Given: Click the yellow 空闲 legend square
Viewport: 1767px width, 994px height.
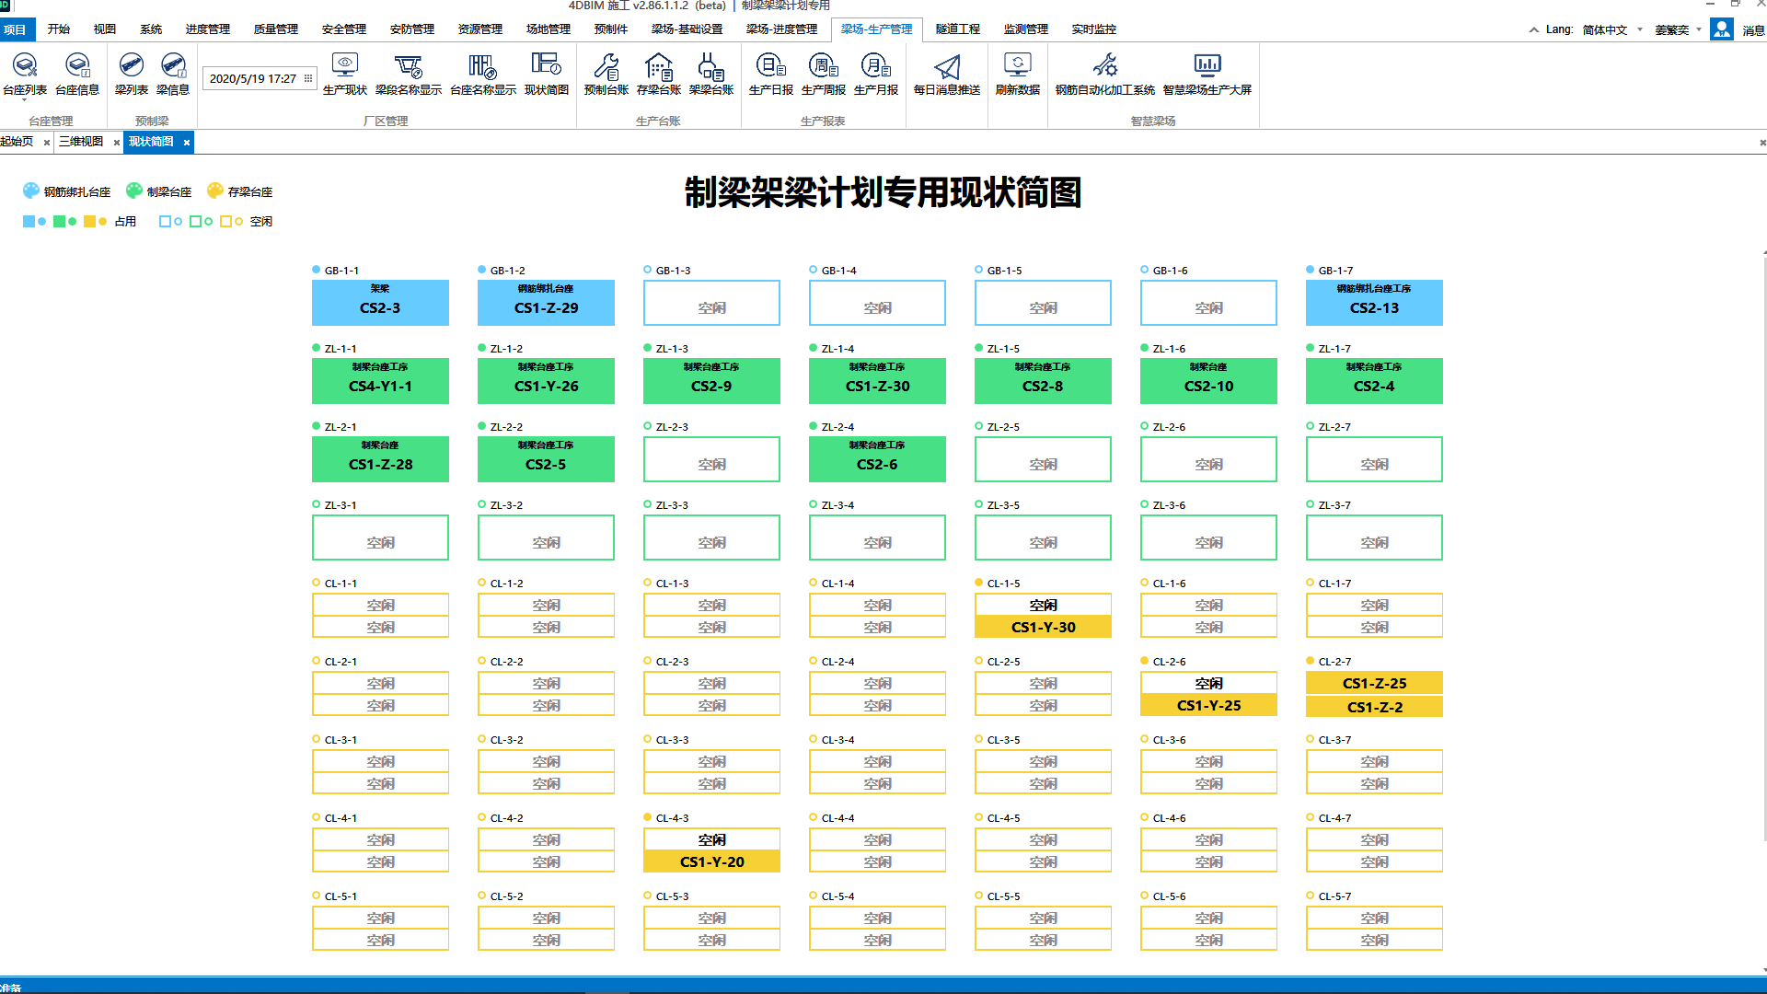Looking at the screenshot, I should [225, 221].
